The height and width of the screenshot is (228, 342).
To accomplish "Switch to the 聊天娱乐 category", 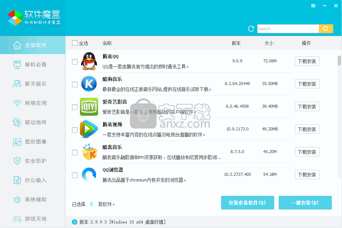I will point(33,84).
